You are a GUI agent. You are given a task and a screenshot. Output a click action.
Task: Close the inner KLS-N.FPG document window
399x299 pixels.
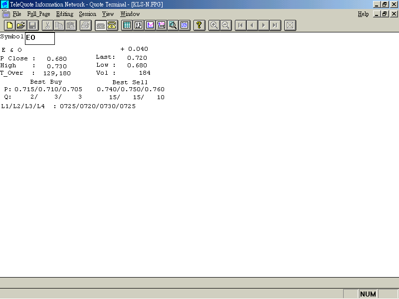[x=394, y=14]
